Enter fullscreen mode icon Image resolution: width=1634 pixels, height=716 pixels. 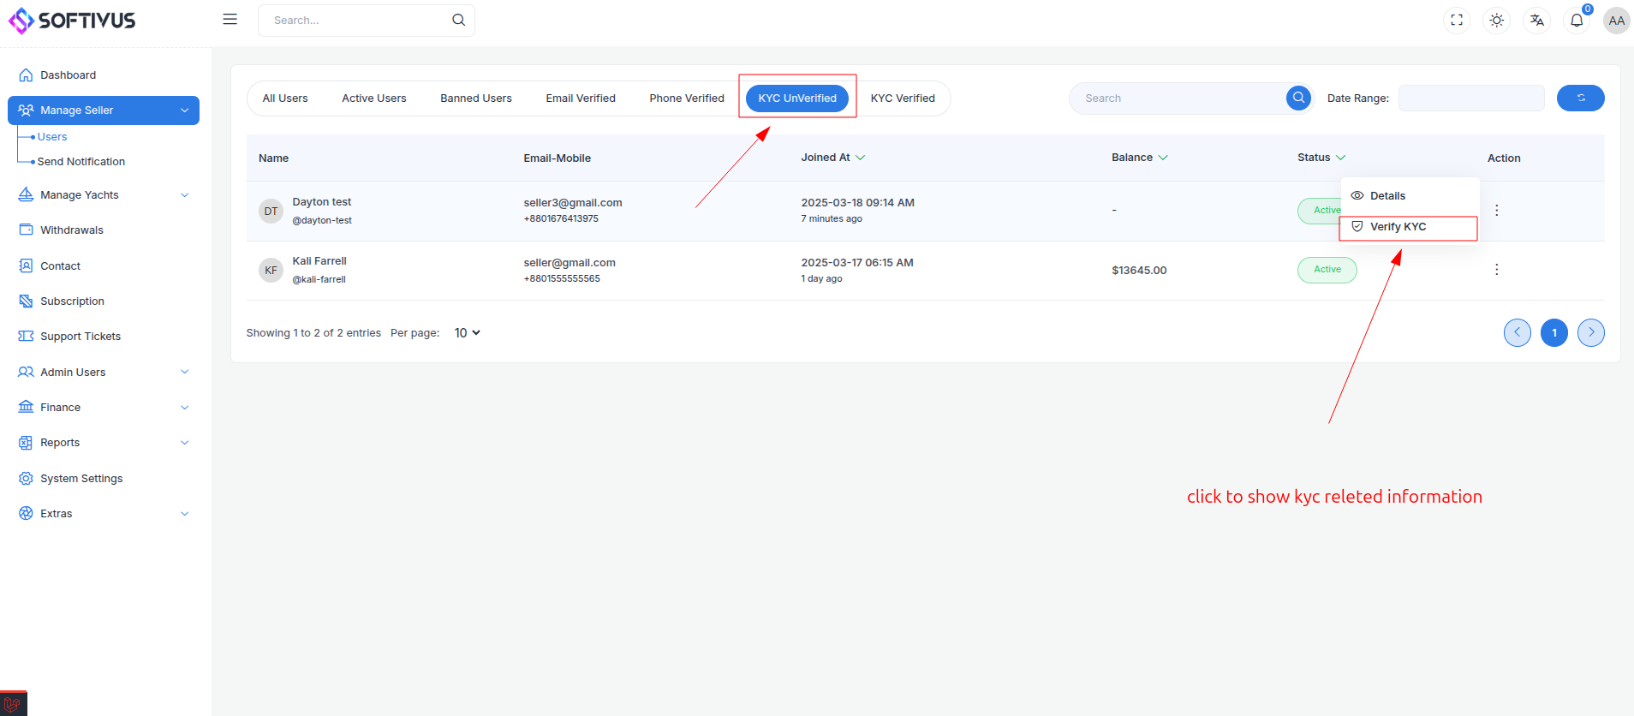pyautogui.click(x=1457, y=20)
